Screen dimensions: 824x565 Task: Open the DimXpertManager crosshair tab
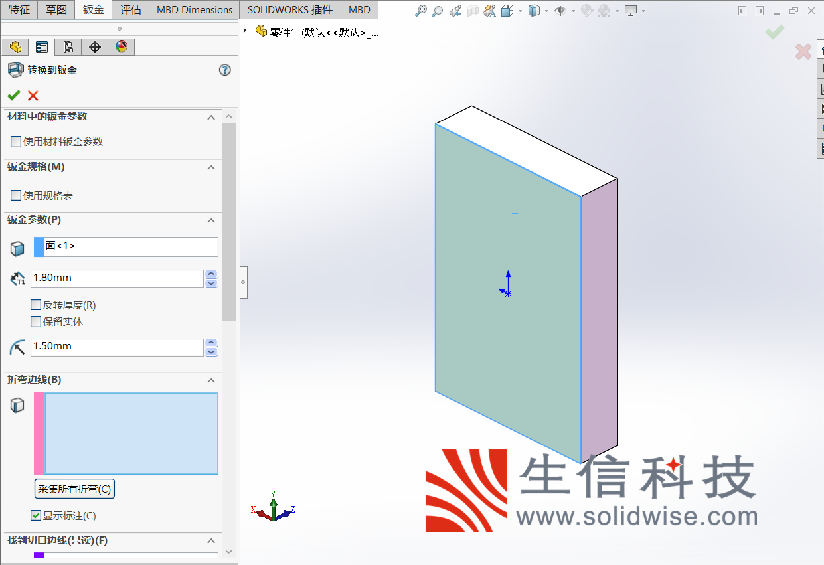click(95, 47)
